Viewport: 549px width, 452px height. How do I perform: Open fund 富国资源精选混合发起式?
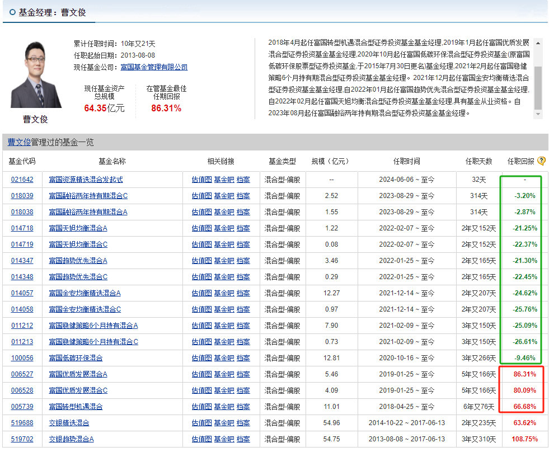point(86,180)
